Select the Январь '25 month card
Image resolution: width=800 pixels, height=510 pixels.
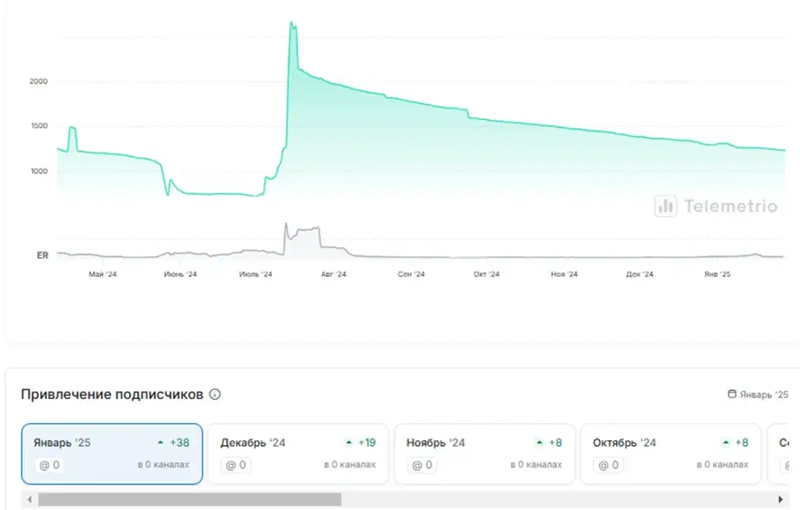112,453
